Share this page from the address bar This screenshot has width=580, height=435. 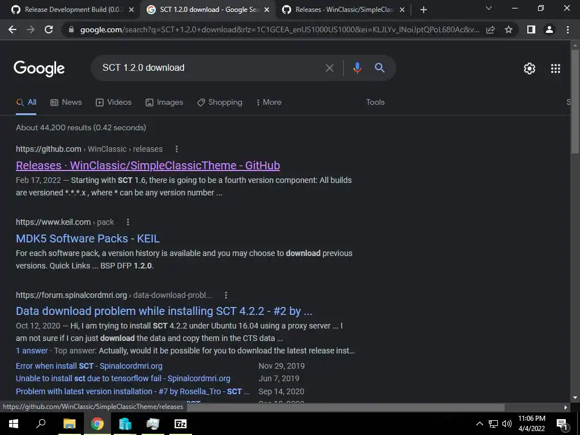[x=491, y=30]
